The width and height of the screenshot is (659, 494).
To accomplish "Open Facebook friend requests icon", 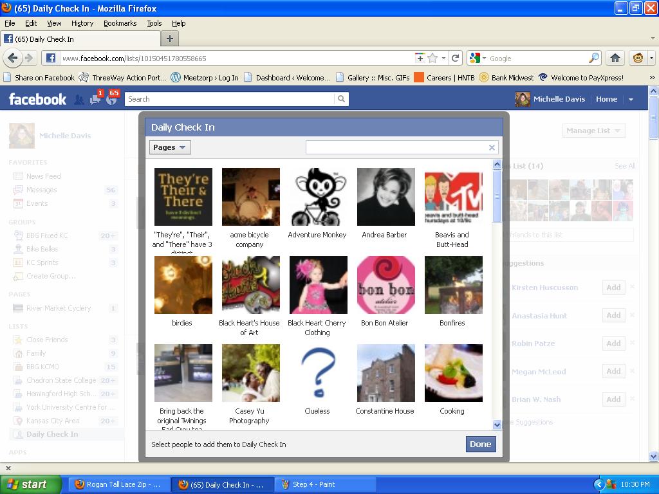I will (79, 100).
